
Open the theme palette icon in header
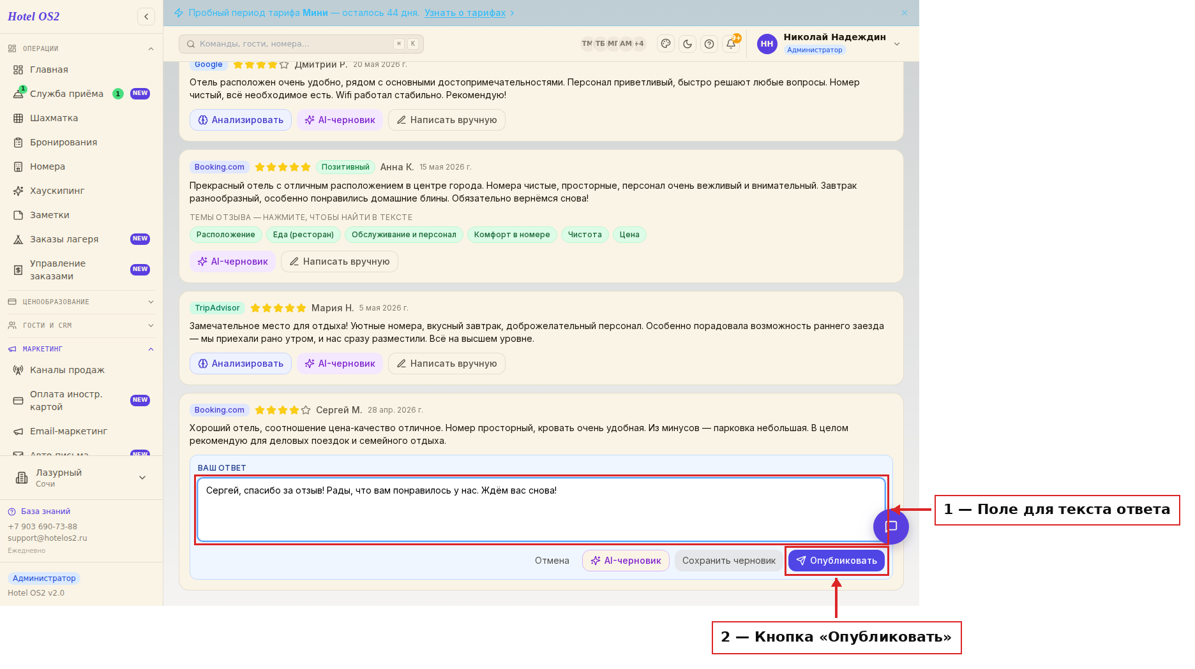tap(666, 44)
